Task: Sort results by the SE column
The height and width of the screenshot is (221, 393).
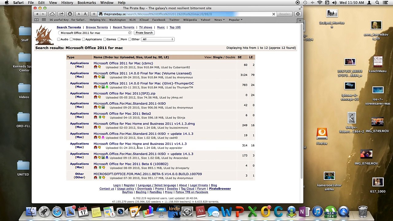Action: click(x=239, y=57)
